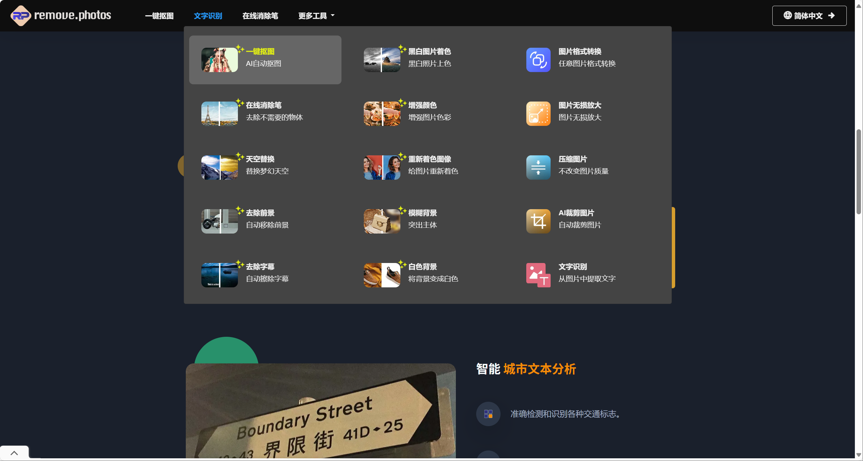Click the 去除不需要的物体 description text
The width and height of the screenshot is (863, 461).
274,117
